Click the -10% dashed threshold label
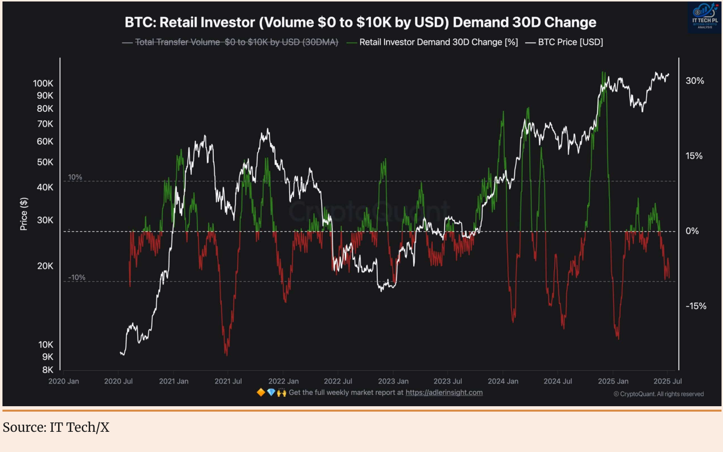The image size is (723, 452). click(76, 277)
